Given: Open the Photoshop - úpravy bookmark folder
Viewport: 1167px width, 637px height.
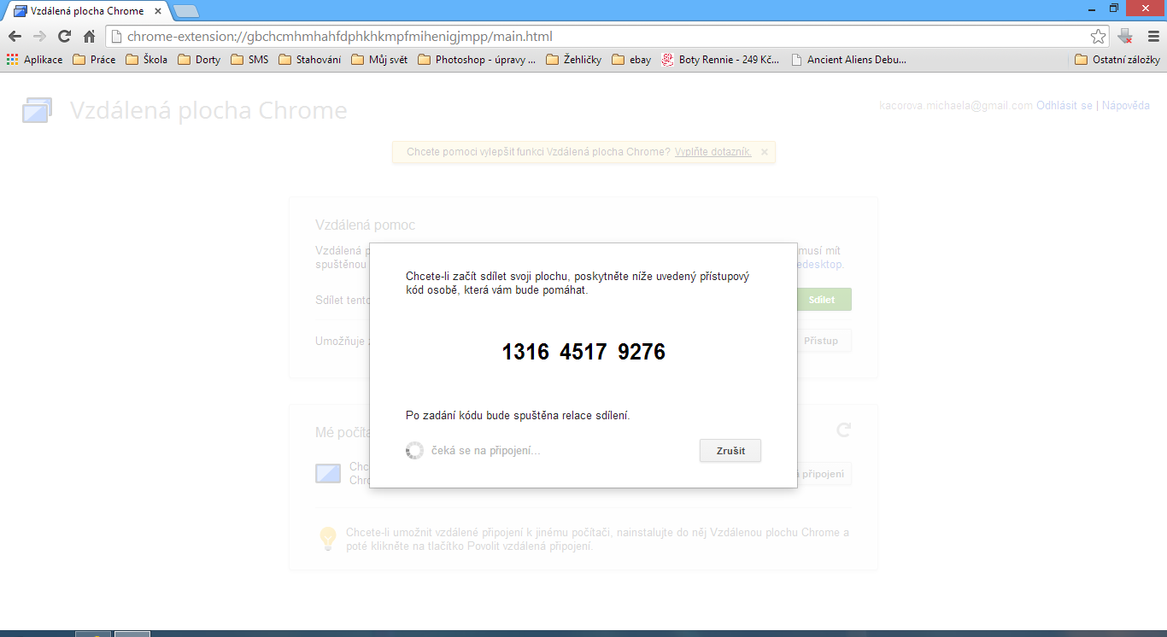Looking at the screenshot, I should point(477,59).
